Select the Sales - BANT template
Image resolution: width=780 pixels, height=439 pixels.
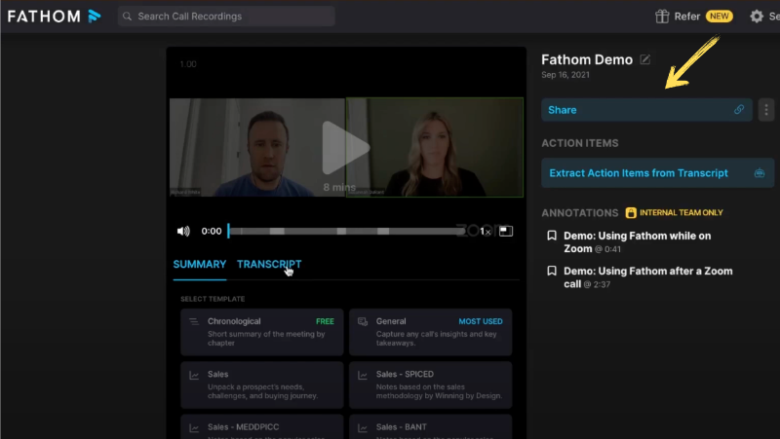430,427
